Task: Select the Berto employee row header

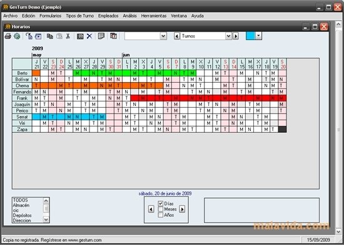Action: click(22, 73)
